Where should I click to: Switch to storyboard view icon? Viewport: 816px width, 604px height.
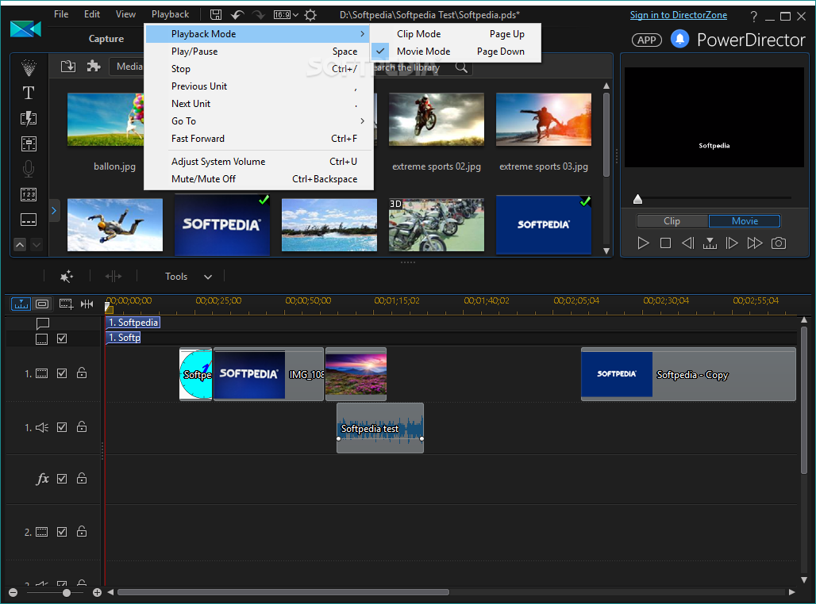click(42, 304)
